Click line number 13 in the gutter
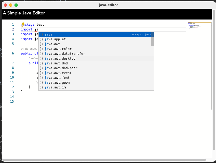Viewport: 216px width, 163px height. tap(12, 92)
